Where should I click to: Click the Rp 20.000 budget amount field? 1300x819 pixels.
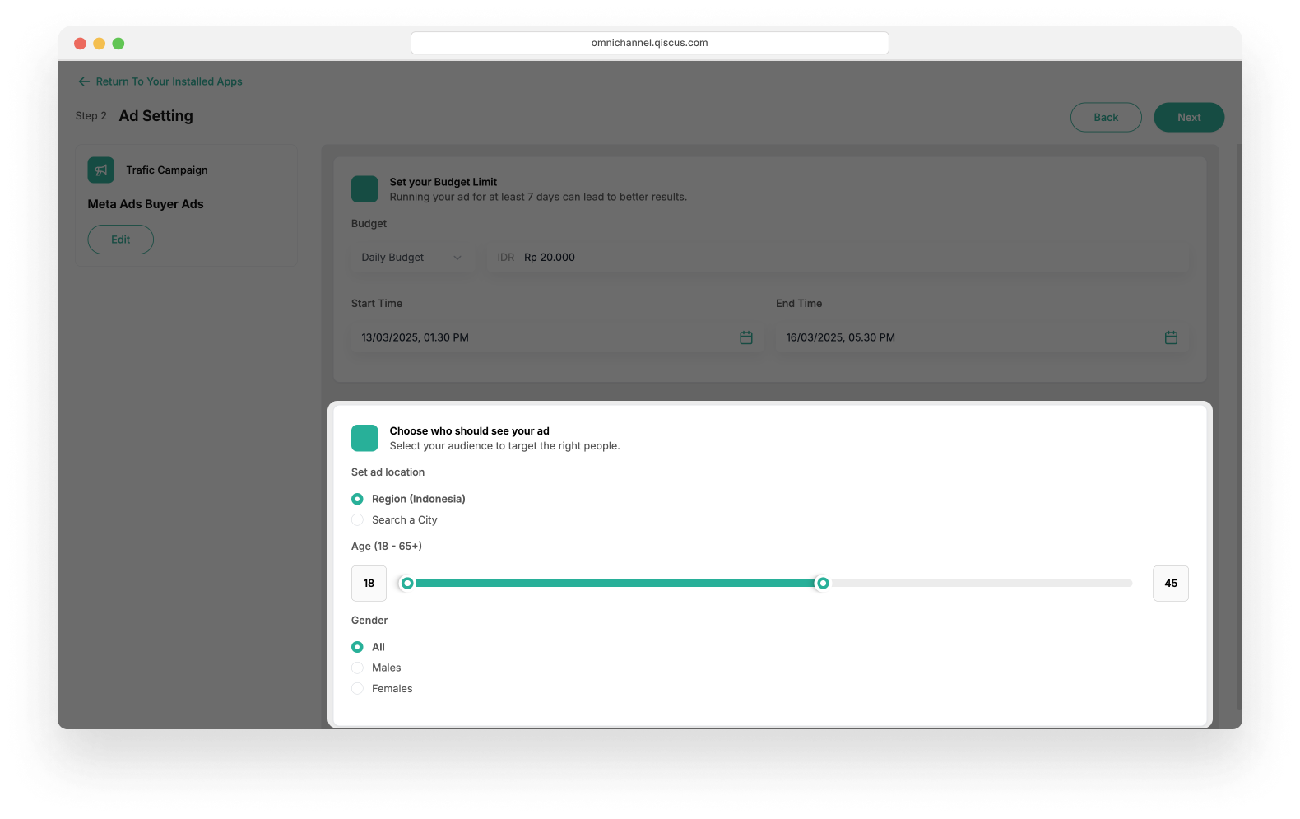(x=838, y=258)
